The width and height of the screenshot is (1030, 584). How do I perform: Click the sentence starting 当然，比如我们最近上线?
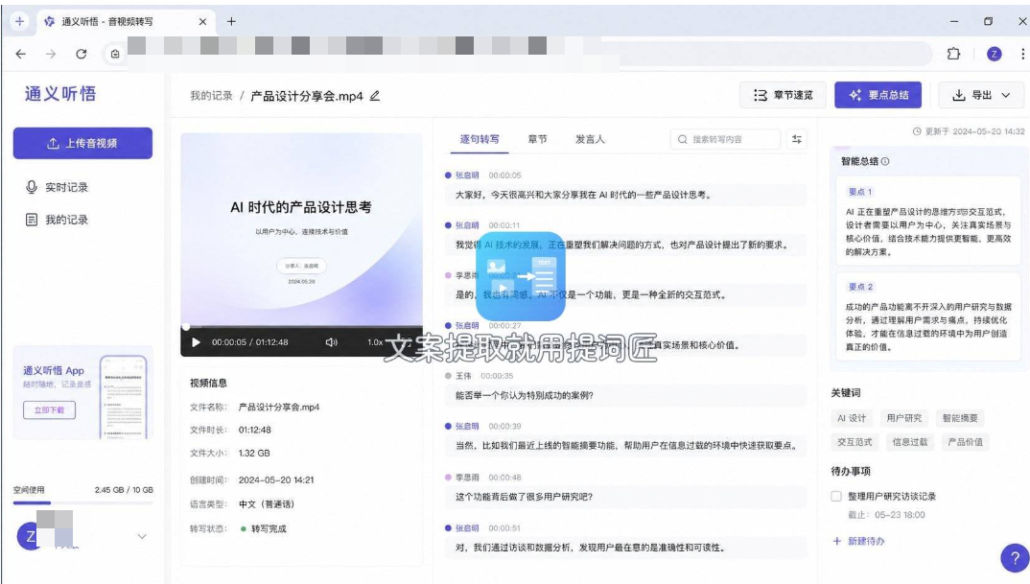[x=626, y=445]
